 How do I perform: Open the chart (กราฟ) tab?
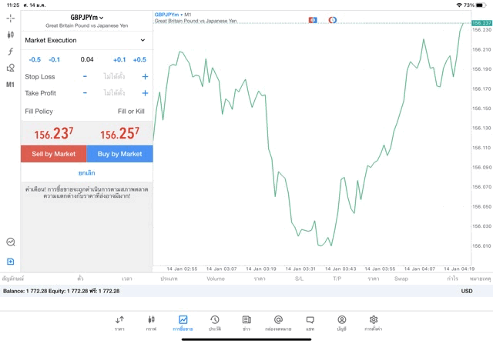point(151,323)
